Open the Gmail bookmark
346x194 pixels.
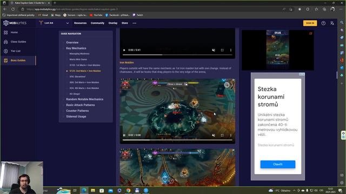tap(43, 15)
